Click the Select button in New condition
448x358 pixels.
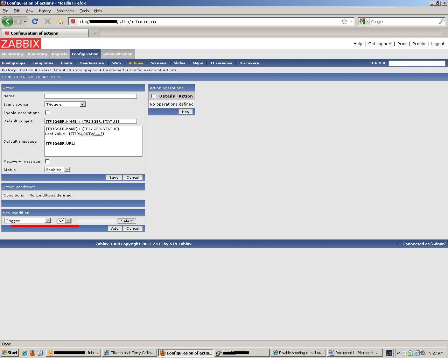pyautogui.click(x=127, y=221)
